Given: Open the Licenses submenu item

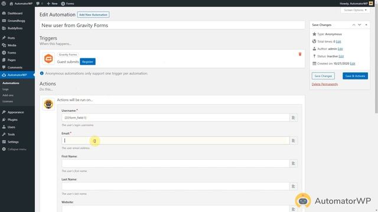Looking at the screenshot, I should click(8, 101).
